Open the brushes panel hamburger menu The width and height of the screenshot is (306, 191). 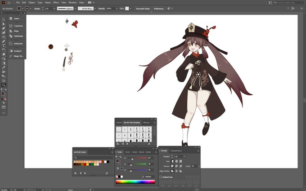(154, 123)
